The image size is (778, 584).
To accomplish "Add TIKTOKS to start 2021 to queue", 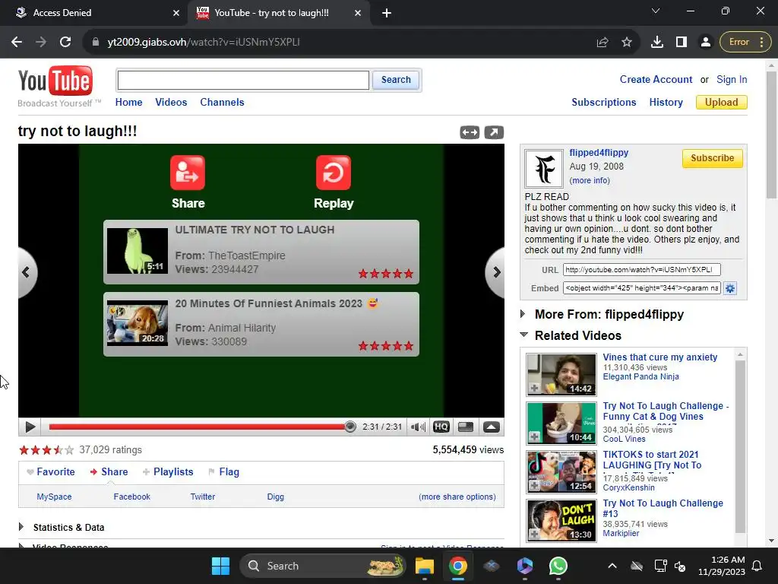I will 534,486.
